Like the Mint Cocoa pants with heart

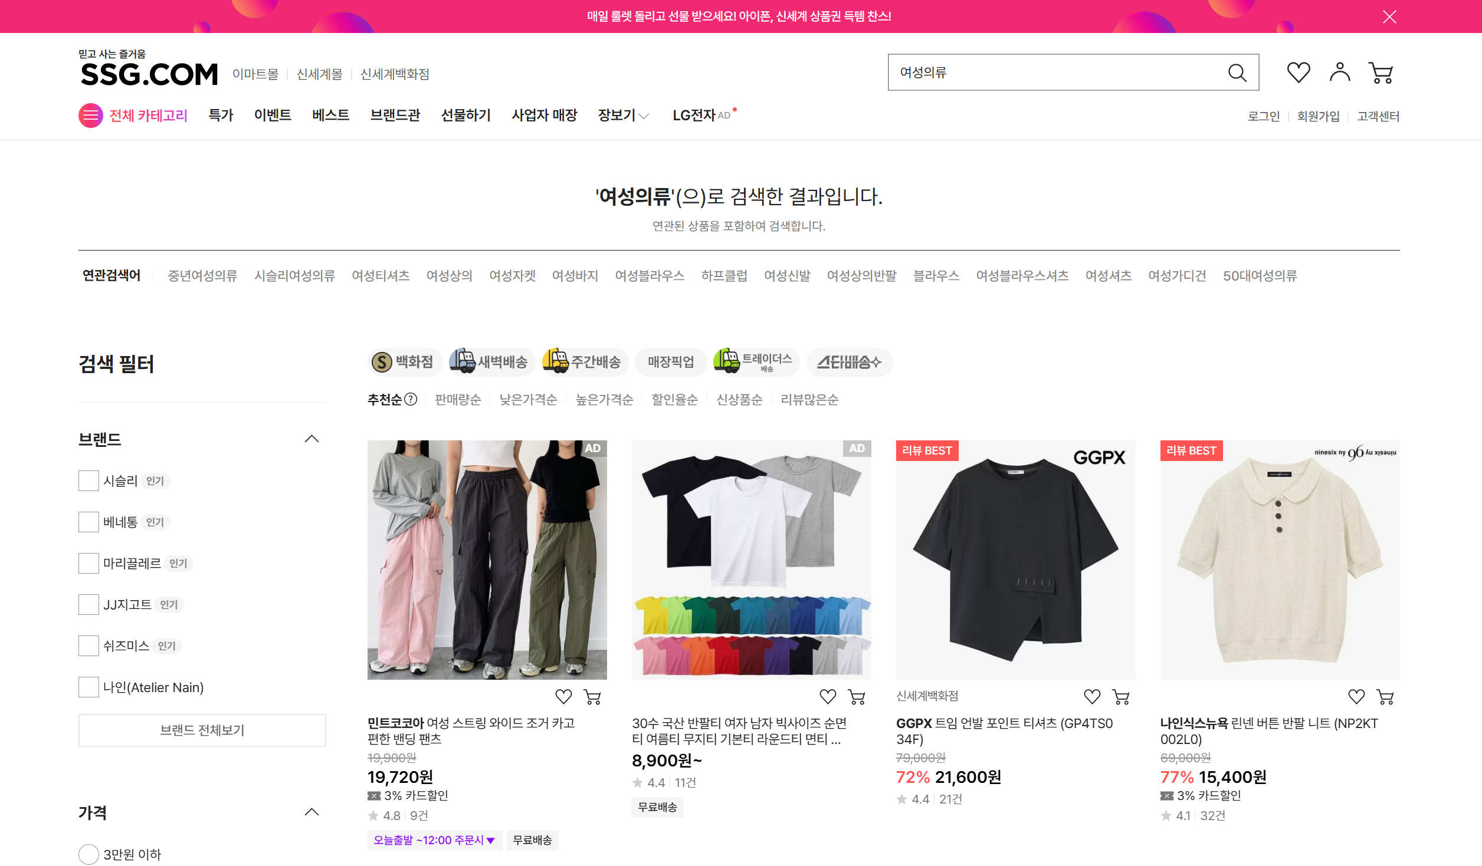pos(563,697)
